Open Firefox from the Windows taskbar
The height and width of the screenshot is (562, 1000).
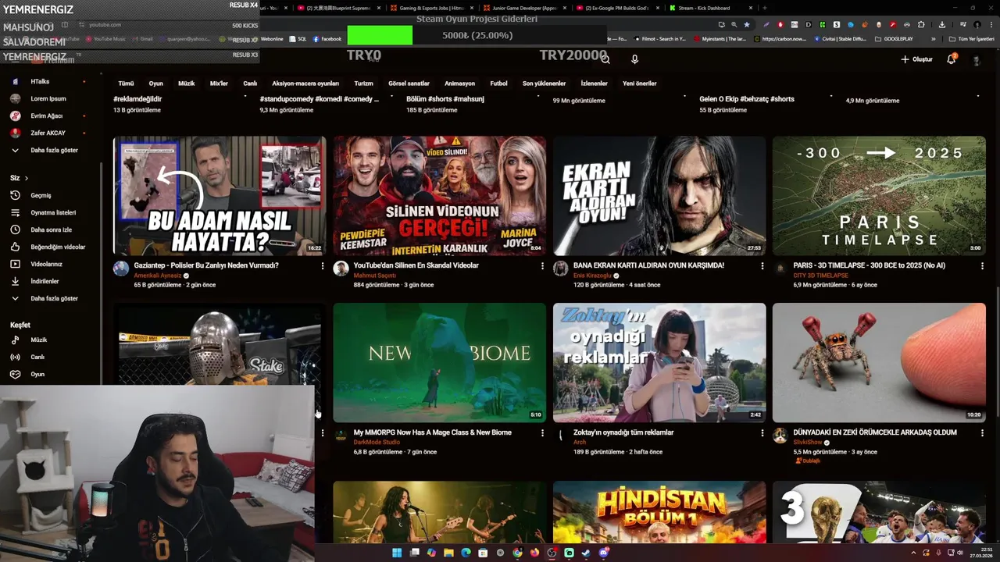[534, 553]
